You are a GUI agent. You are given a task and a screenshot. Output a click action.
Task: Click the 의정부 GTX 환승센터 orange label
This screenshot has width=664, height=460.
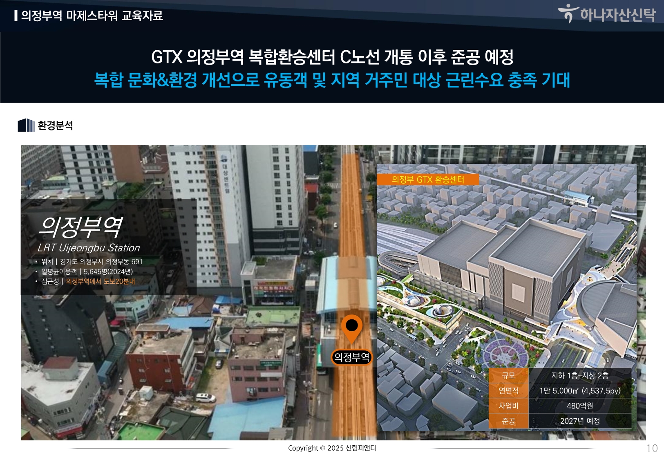[x=428, y=180]
